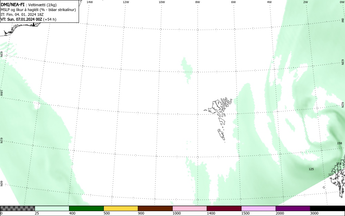The height and width of the screenshot is (216, 345).
Task: Click the legend value 400
Action: coord(72,213)
